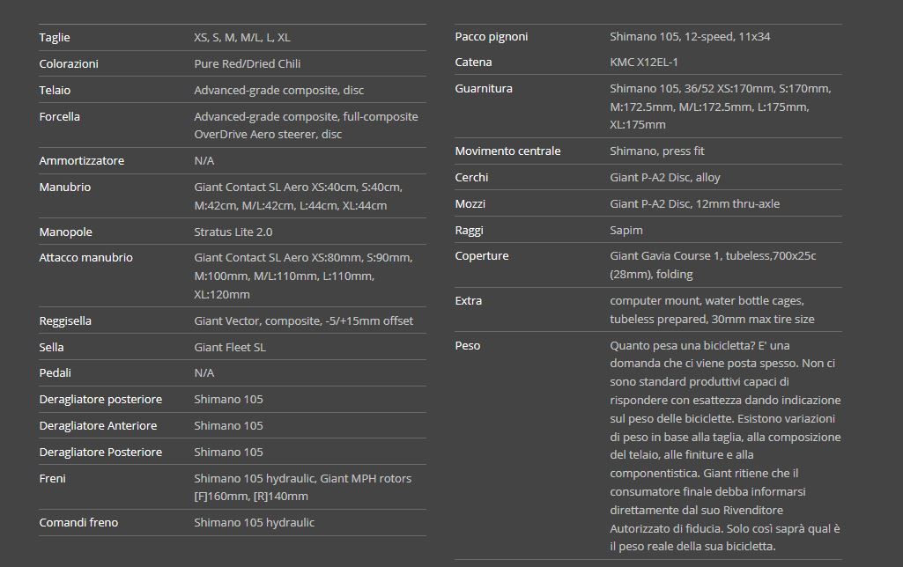Click the 'Catena' label
This screenshot has width=903, height=567.
[x=473, y=63]
